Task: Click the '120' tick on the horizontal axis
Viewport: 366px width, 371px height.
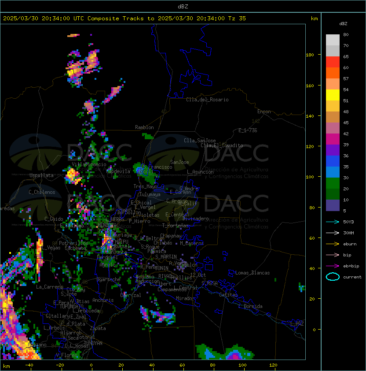Action: [273, 365]
